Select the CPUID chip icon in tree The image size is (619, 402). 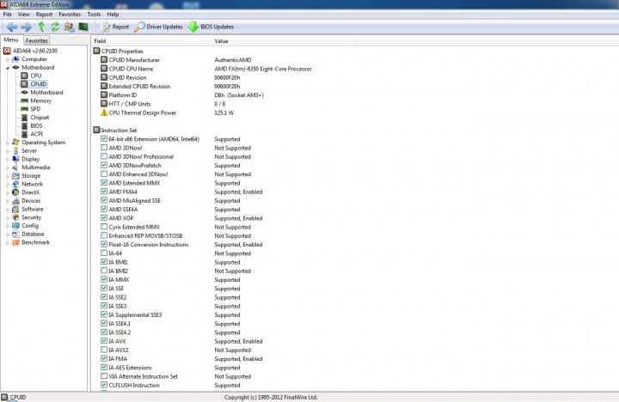point(24,83)
